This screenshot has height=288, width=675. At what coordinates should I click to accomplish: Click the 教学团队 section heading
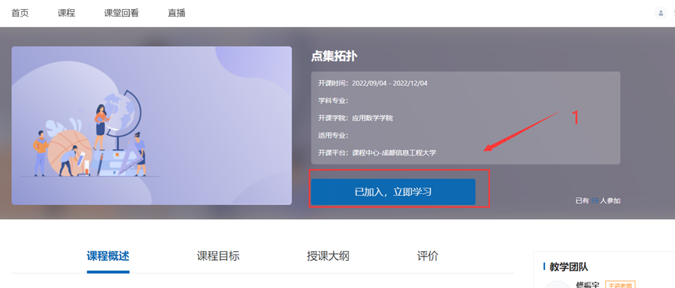[x=568, y=266]
